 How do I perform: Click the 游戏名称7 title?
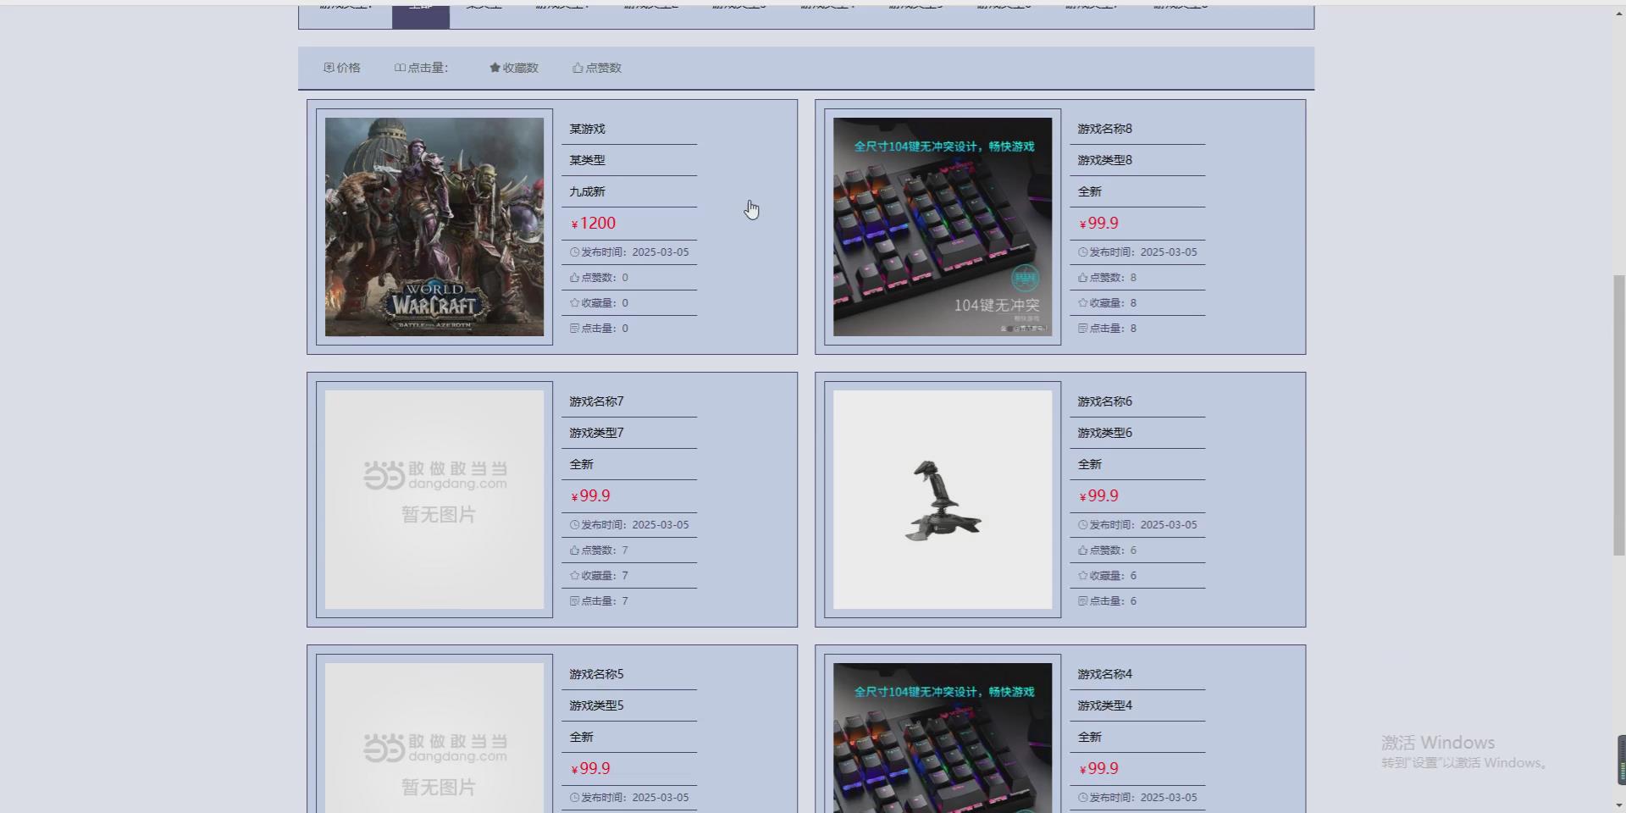coord(596,401)
